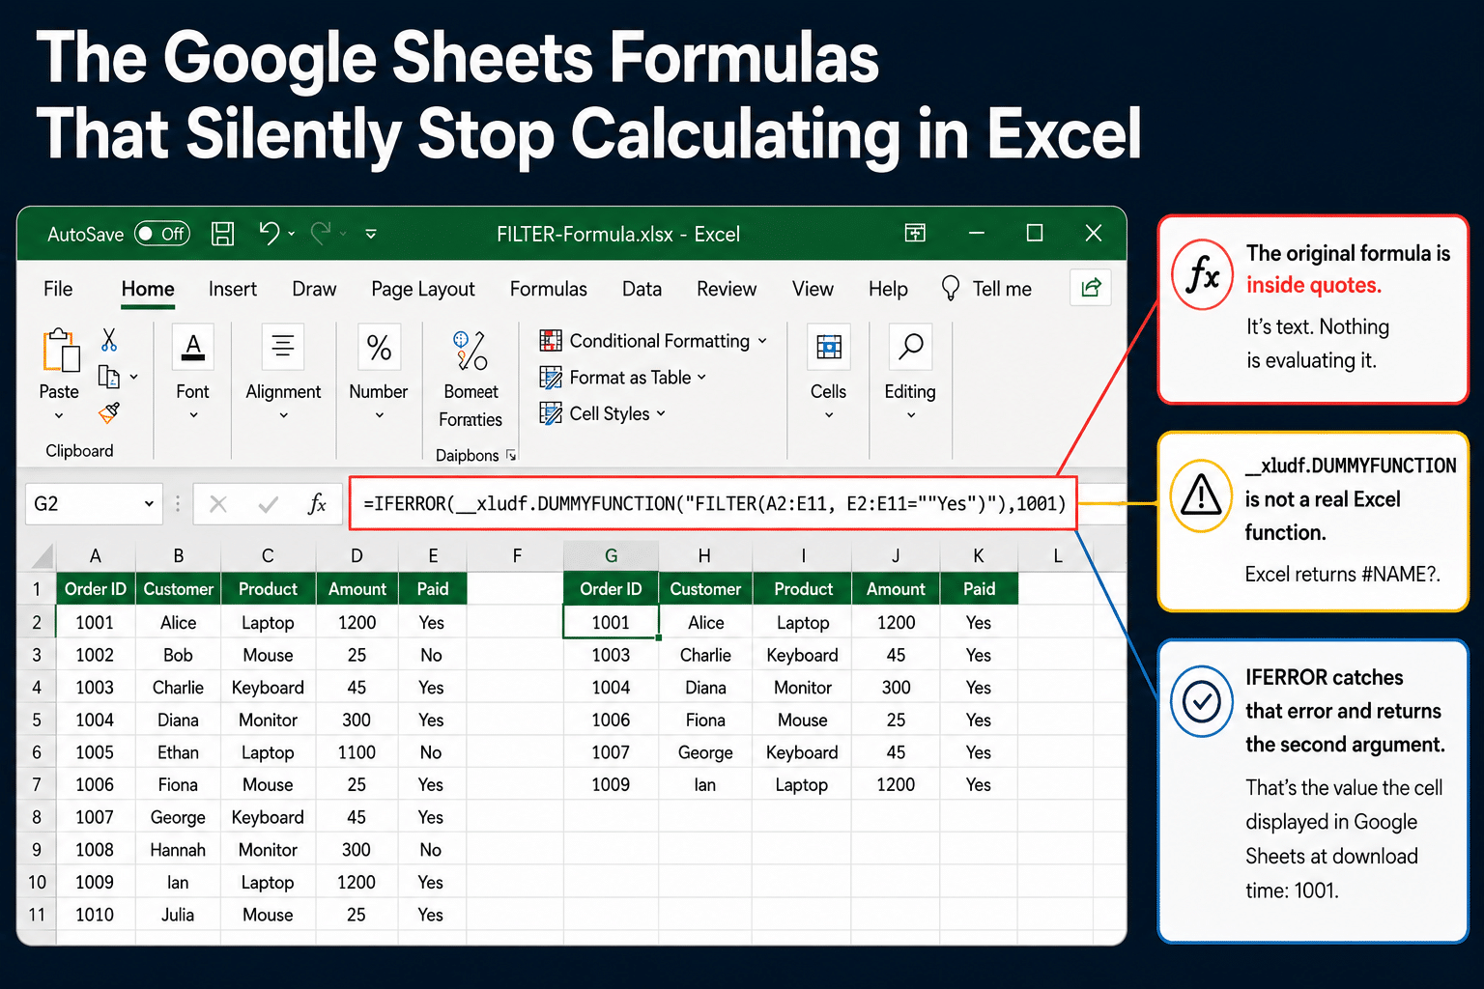Screen dimensions: 1484x989
Task: Open the Alignment group icon
Action: pyautogui.click(x=283, y=347)
